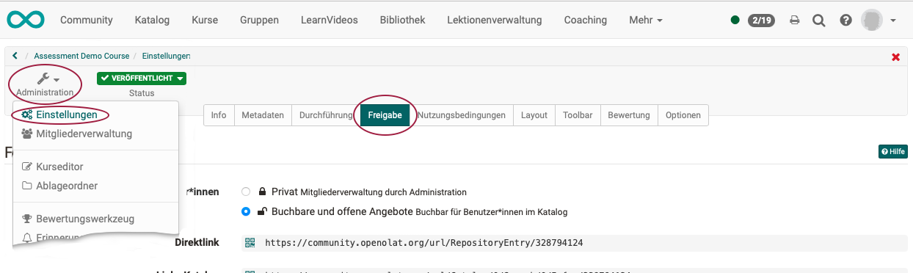Open the search magnifier icon
The image size is (913, 273).
point(819,21)
